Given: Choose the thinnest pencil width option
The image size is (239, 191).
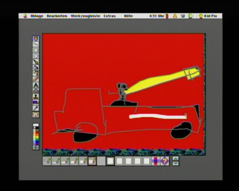Looking at the screenshot, I should point(47,161).
